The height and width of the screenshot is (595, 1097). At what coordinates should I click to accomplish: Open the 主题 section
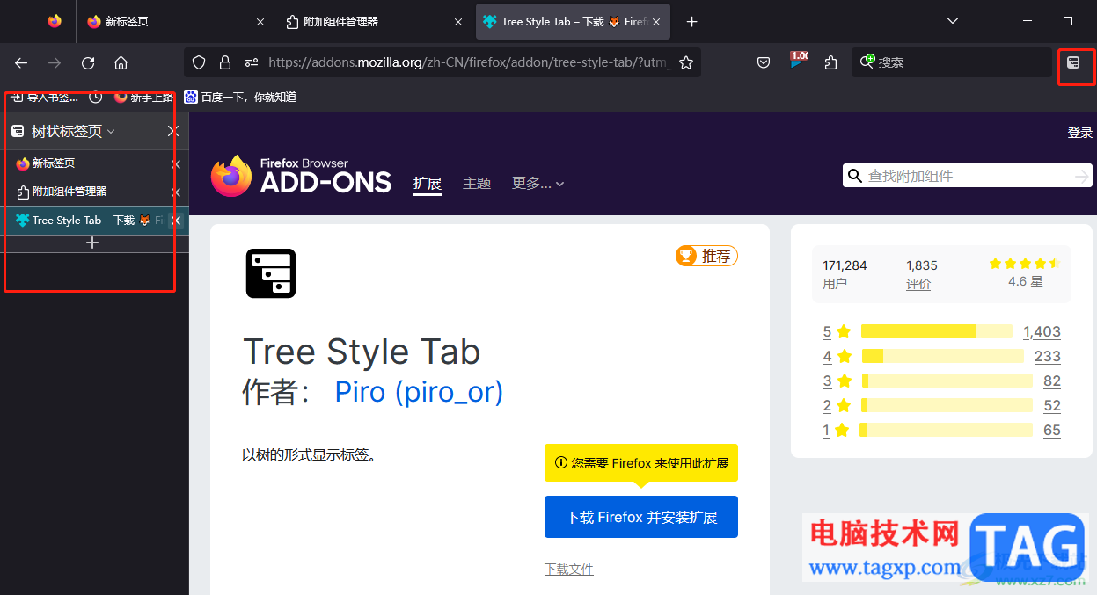coord(477,183)
